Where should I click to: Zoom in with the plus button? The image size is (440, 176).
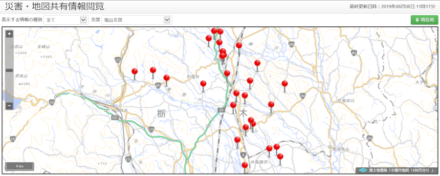tap(9, 34)
